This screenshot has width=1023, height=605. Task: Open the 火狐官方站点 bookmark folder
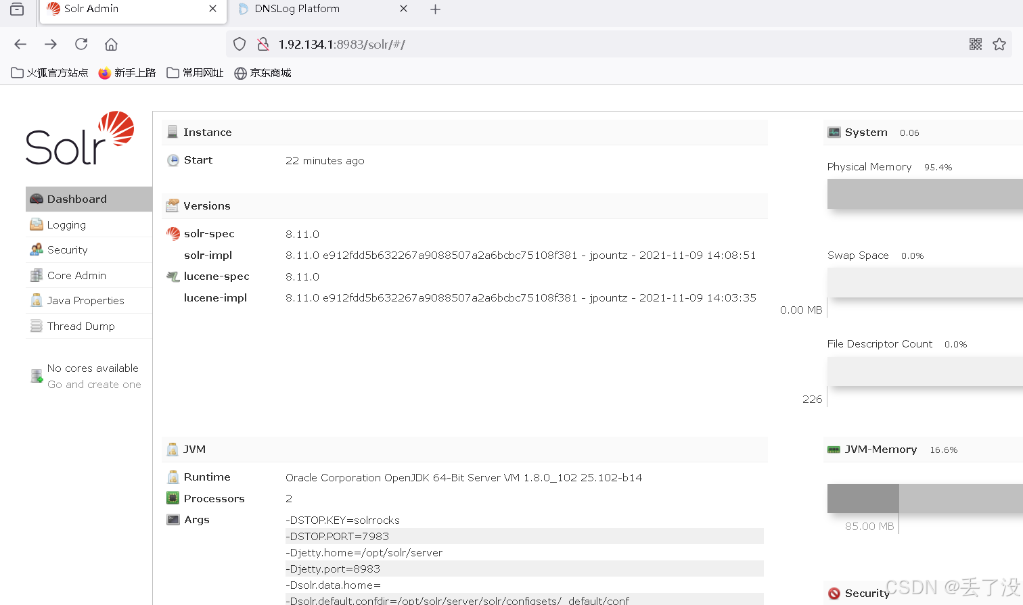pyautogui.click(x=49, y=72)
